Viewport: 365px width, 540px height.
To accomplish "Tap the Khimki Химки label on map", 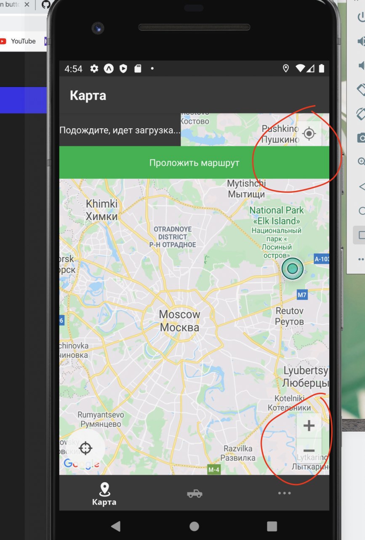I will pyautogui.click(x=101, y=210).
